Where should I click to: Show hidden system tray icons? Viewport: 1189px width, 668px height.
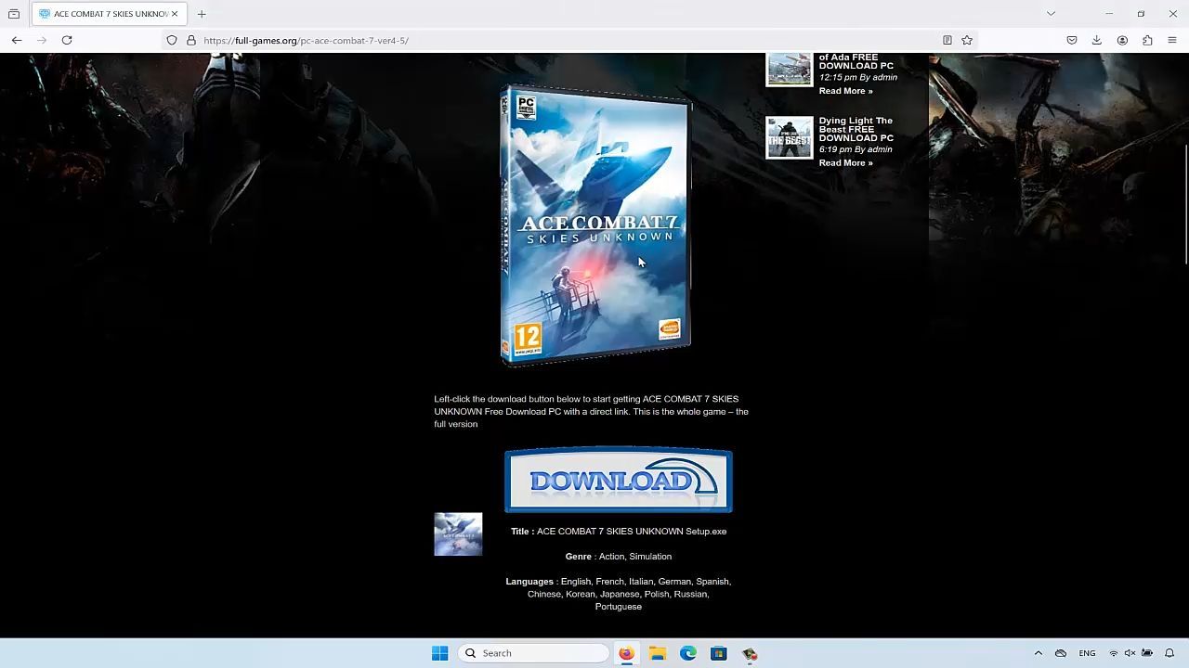click(1039, 653)
